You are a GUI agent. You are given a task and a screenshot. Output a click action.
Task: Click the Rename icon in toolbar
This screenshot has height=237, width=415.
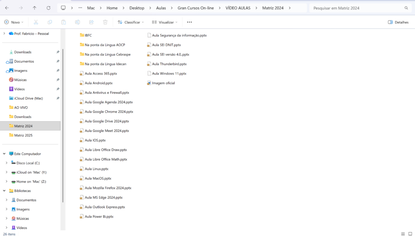pyautogui.click(x=77, y=22)
